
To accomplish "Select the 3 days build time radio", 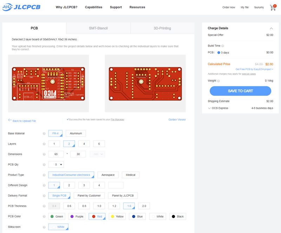I will point(218,53).
